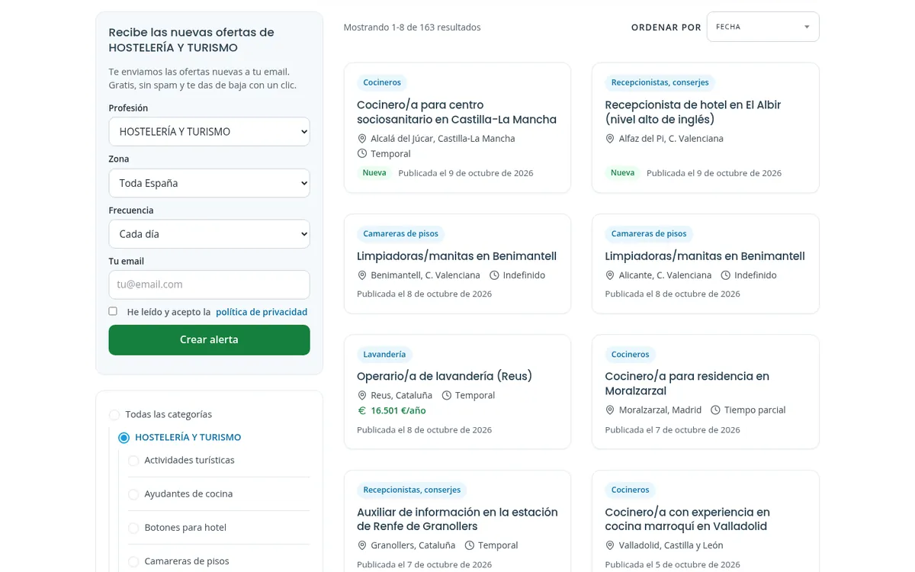915x572 pixels.
Task: Click location pin beside Granollers, Cataluña
Action: (x=362, y=546)
